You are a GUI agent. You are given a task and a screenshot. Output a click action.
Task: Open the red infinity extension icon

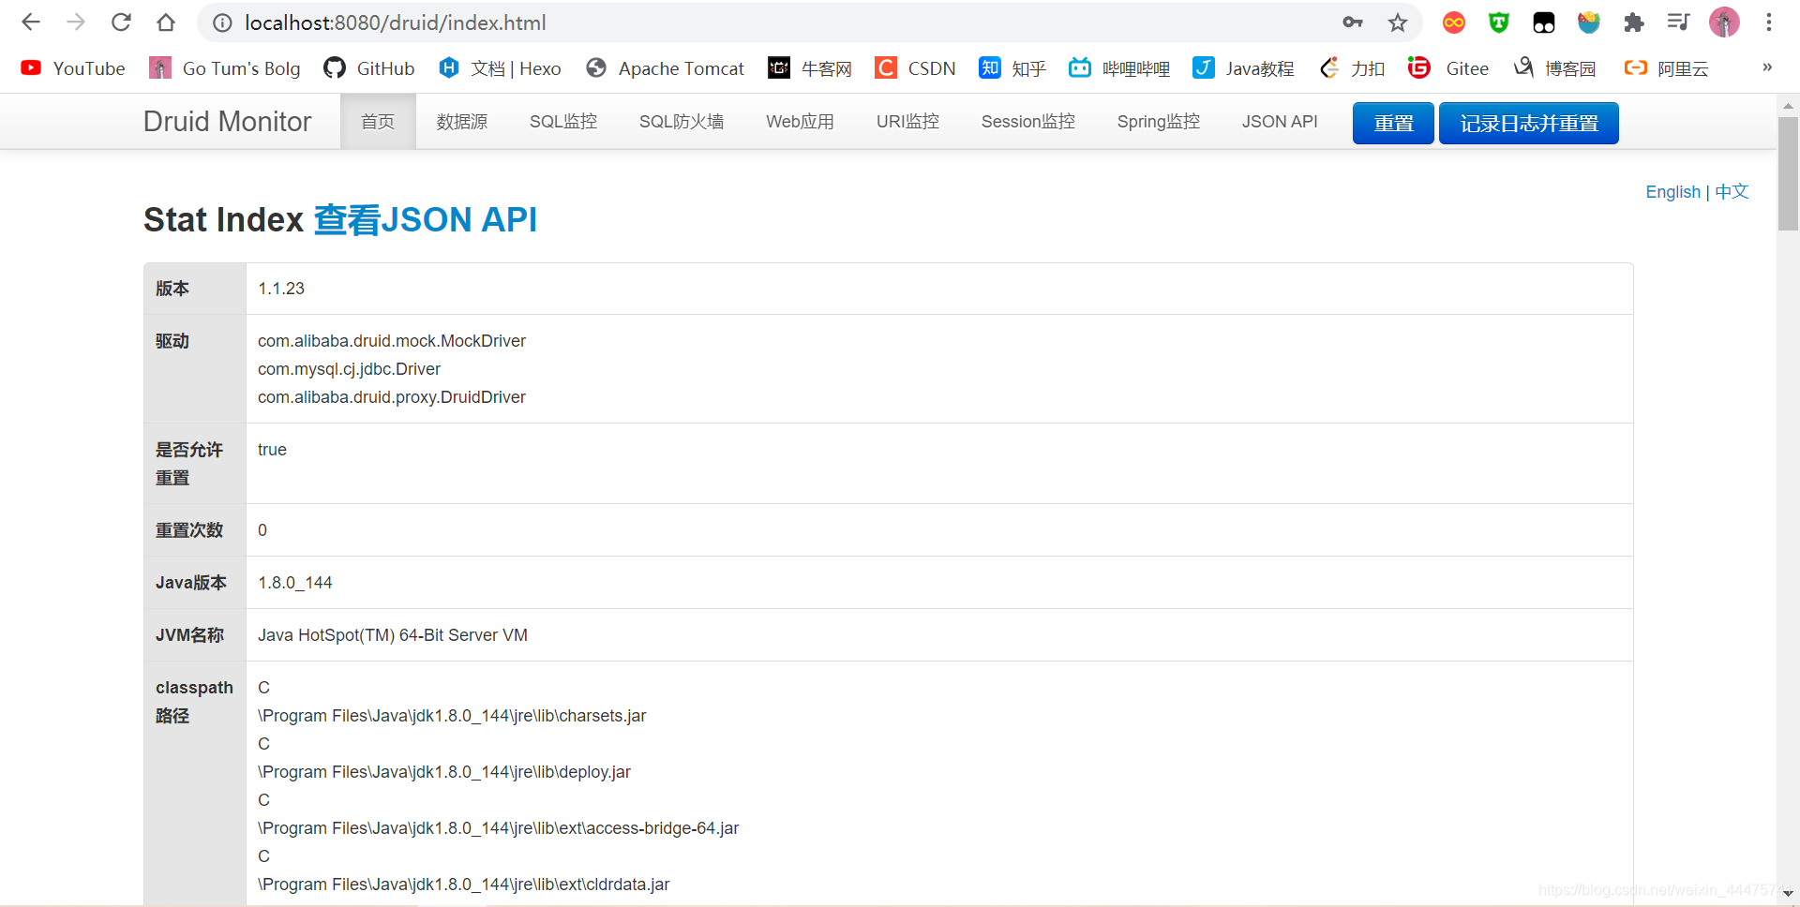point(1454,22)
